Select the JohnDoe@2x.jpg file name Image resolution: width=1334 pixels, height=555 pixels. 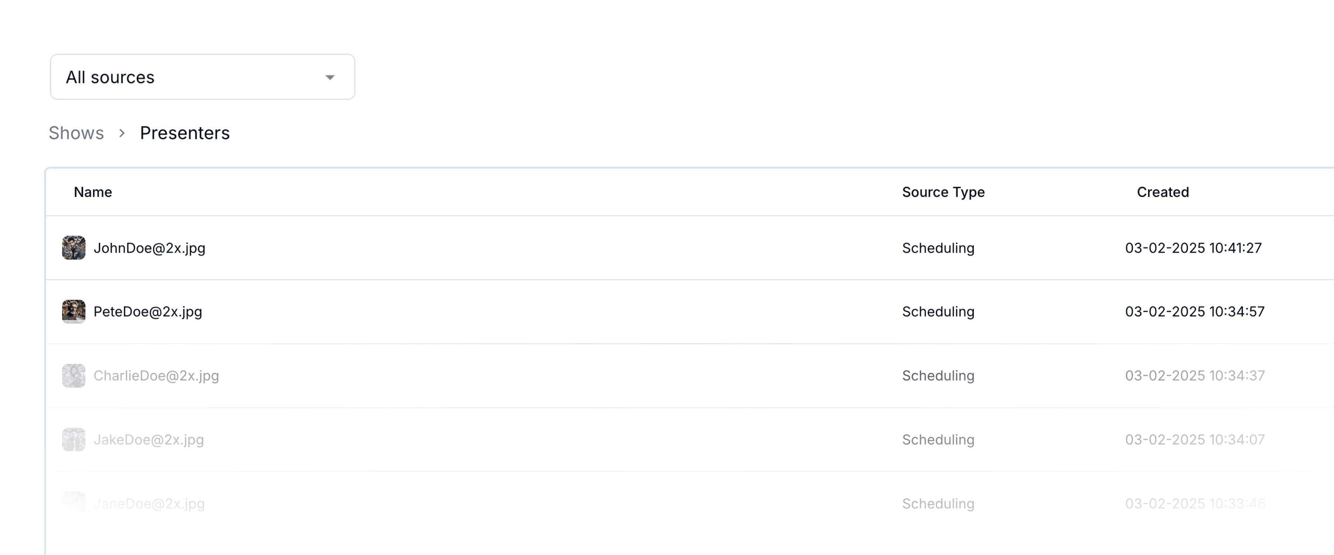(150, 249)
